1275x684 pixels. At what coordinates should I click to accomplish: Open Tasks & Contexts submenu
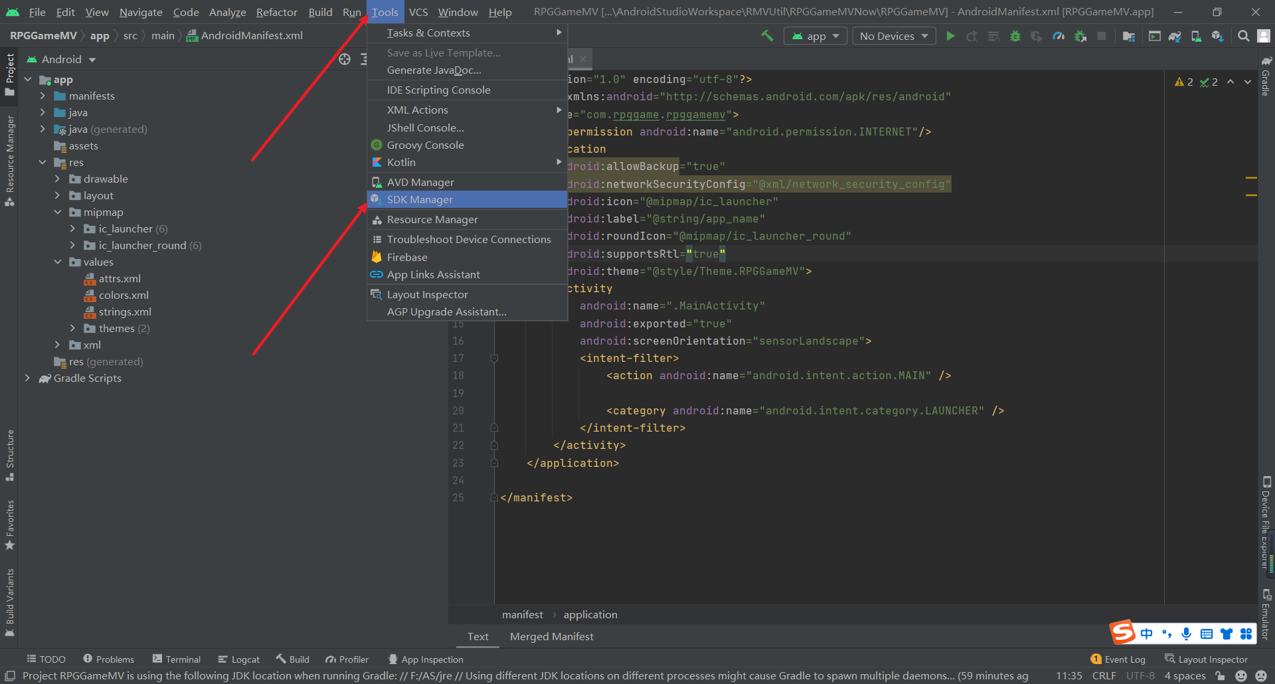[467, 33]
